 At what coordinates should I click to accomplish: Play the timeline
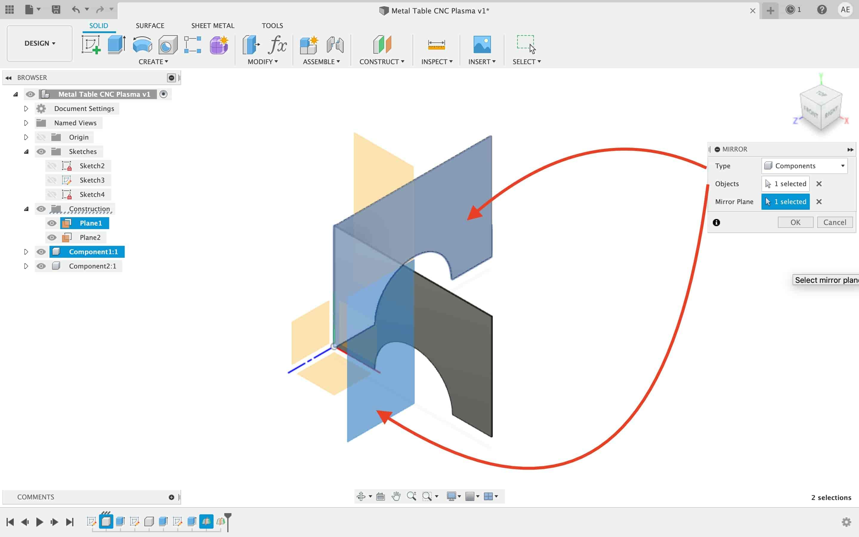tap(39, 522)
